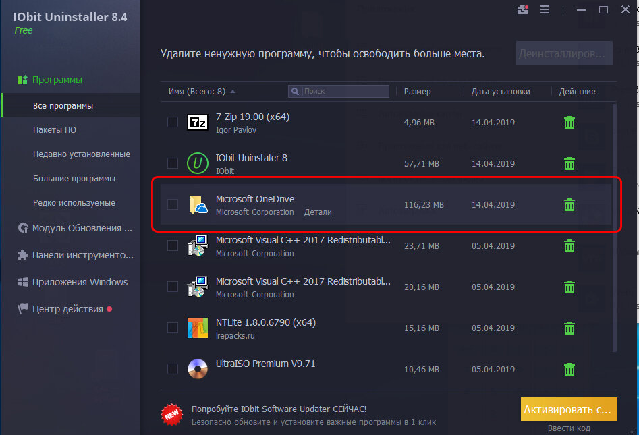The height and width of the screenshot is (435, 639).
Task: Open Редко используемые list
Action: pyautogui.click(x=74, y=203)
